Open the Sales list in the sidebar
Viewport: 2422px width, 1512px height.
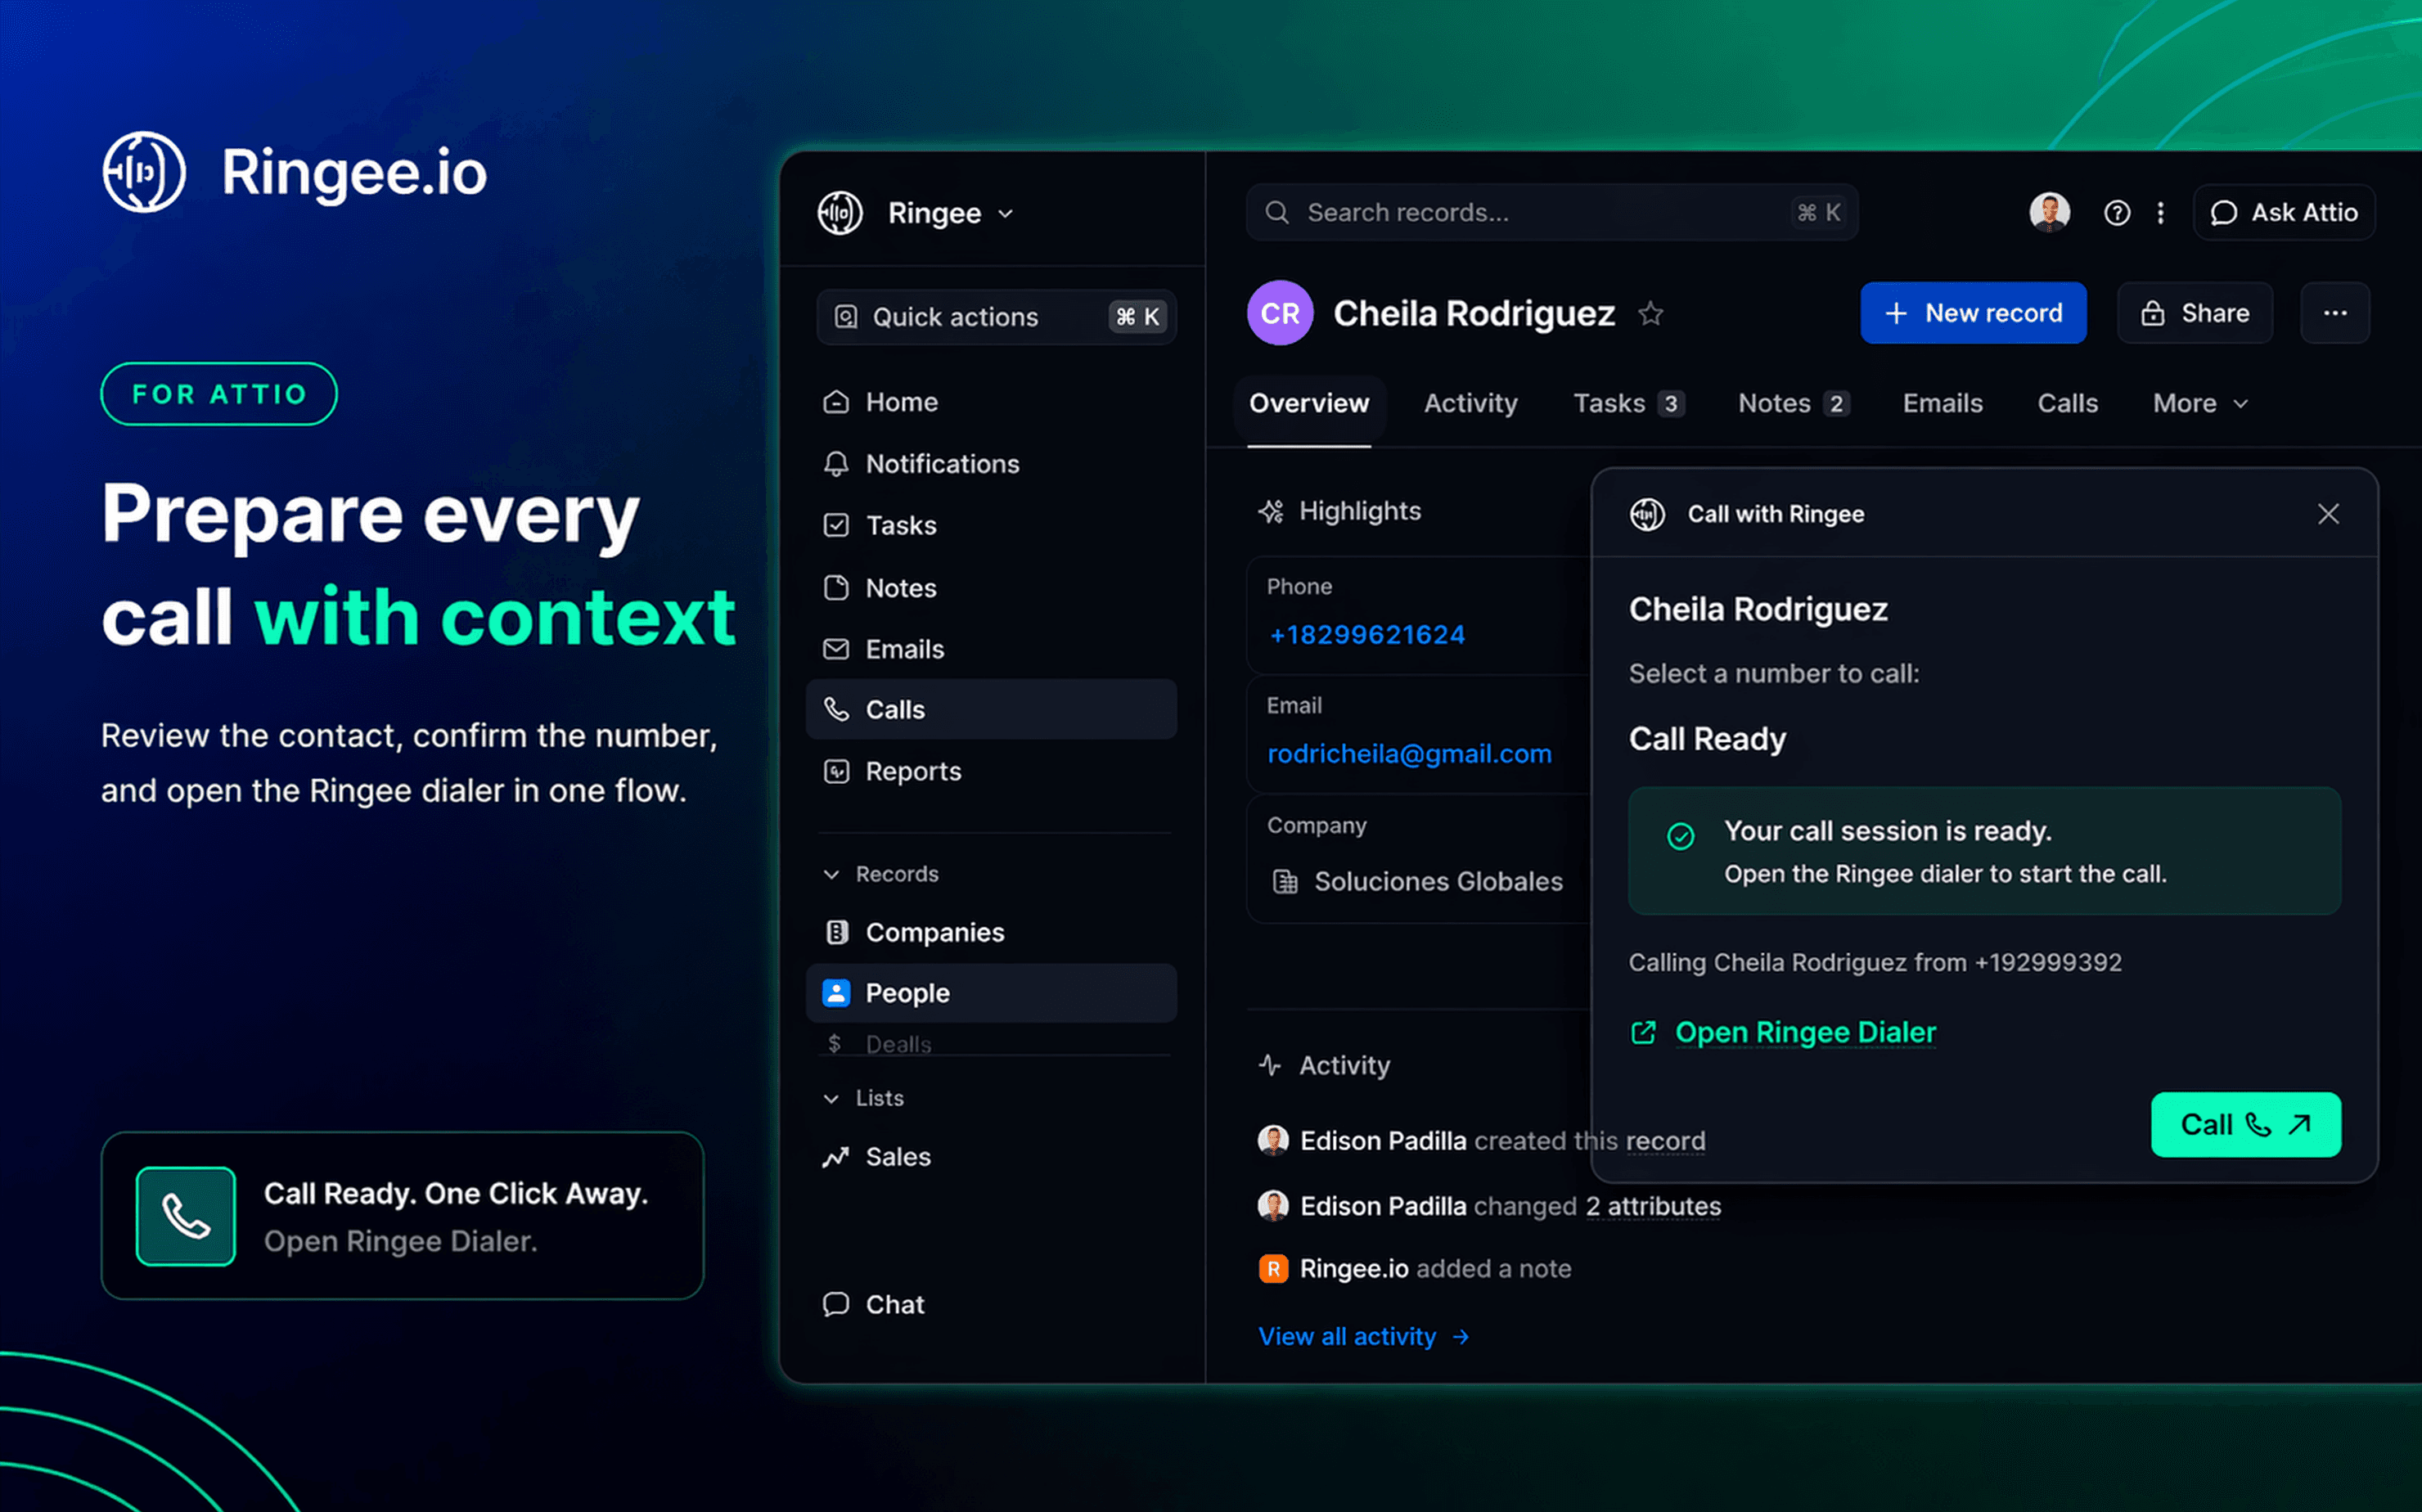point(991,1157)
